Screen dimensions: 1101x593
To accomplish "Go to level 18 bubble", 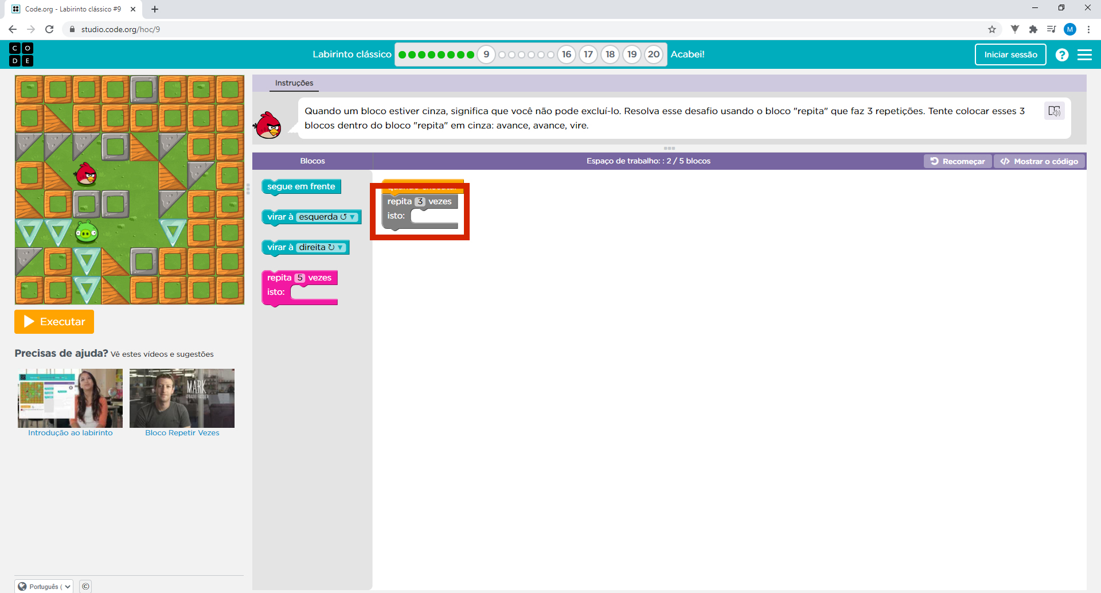I will 610,54.
